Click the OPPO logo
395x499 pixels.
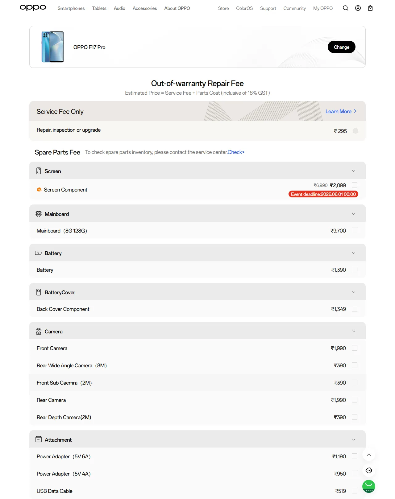tap(33, 8)
